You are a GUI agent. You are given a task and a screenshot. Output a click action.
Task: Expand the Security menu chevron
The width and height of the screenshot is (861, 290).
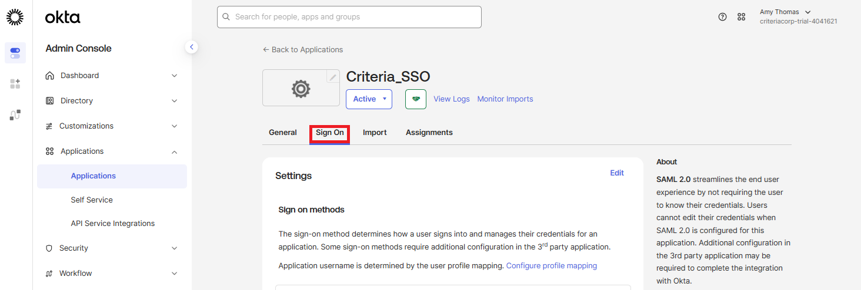(x=174, y=248)
